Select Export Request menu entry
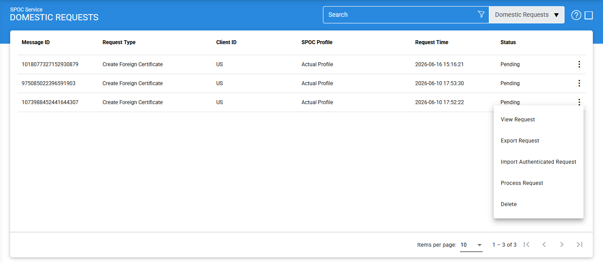The image size is (603, 263). pyautogui.click(x=538, y=141)
